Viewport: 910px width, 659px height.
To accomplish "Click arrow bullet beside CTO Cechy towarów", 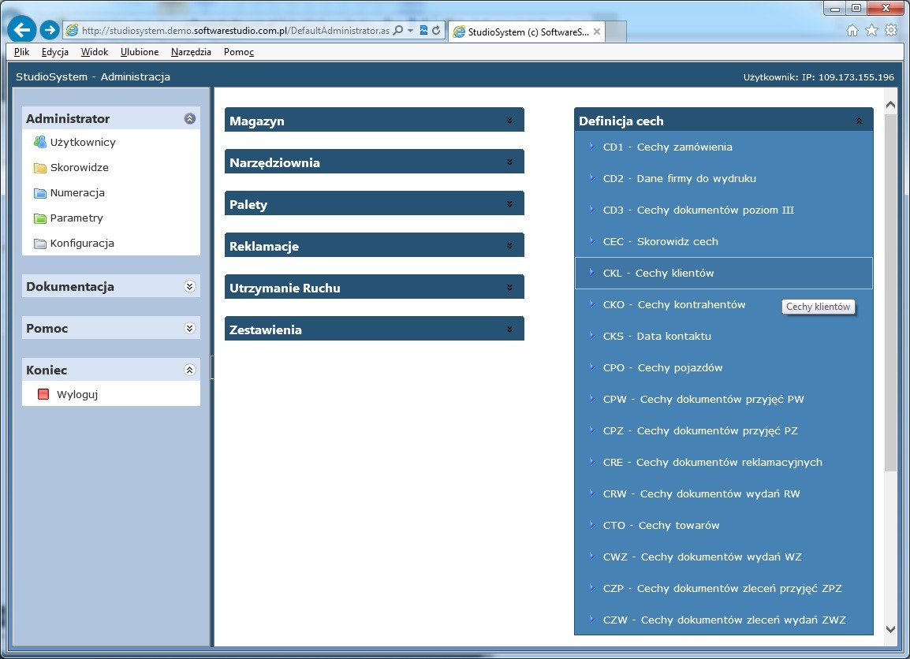I will (591, 524).
